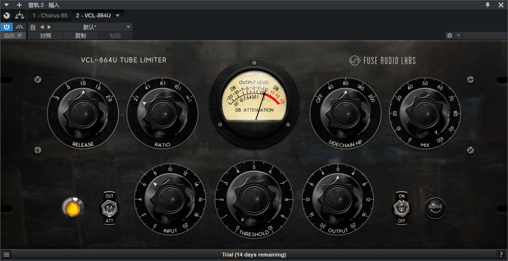Click the VCL-864U TUBE LIMITER title
Screen dimensions: 508x261
point(124,60)
